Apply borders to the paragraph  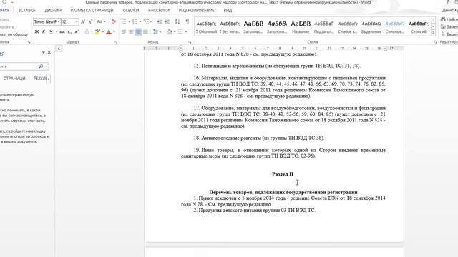pos(180,31)
